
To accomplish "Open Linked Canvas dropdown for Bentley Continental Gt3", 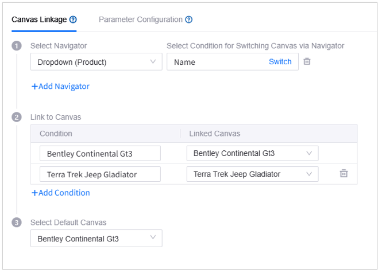I will (x=252, y=154).
